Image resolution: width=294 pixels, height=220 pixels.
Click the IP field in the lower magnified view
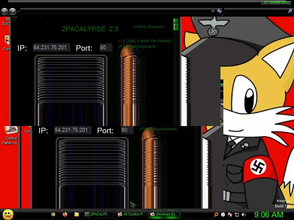coord(73,130)
